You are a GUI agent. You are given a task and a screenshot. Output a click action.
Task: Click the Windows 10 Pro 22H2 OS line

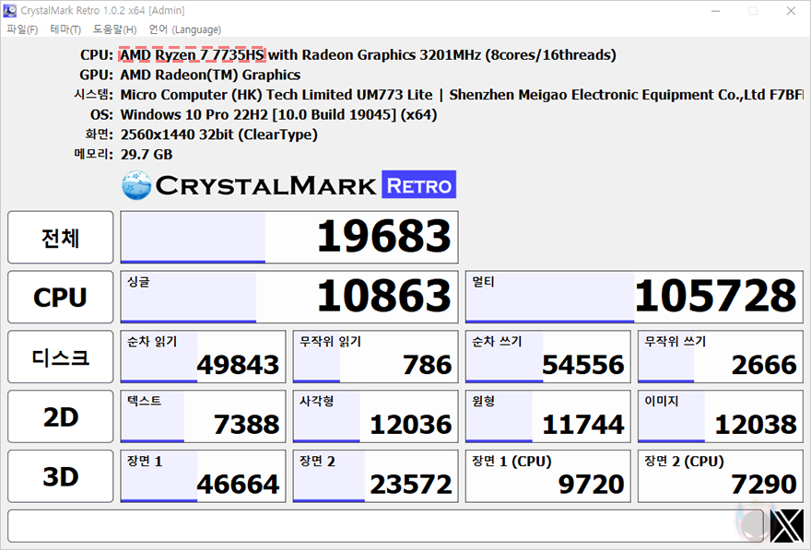tap(278, 115)
